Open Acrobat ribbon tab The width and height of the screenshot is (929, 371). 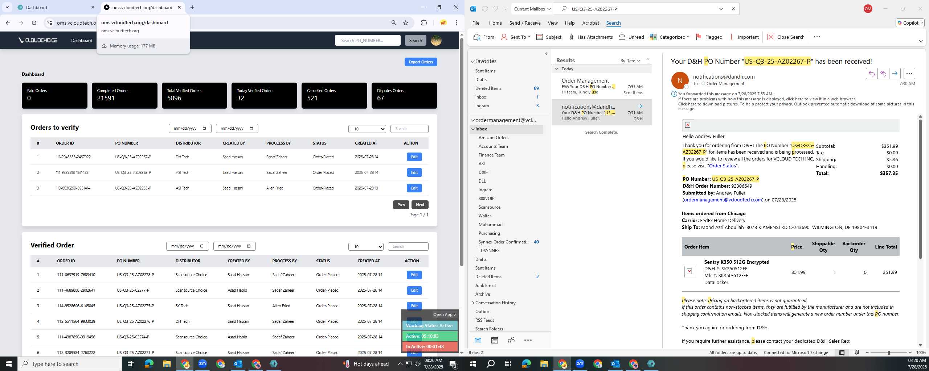tap(590, 23)
